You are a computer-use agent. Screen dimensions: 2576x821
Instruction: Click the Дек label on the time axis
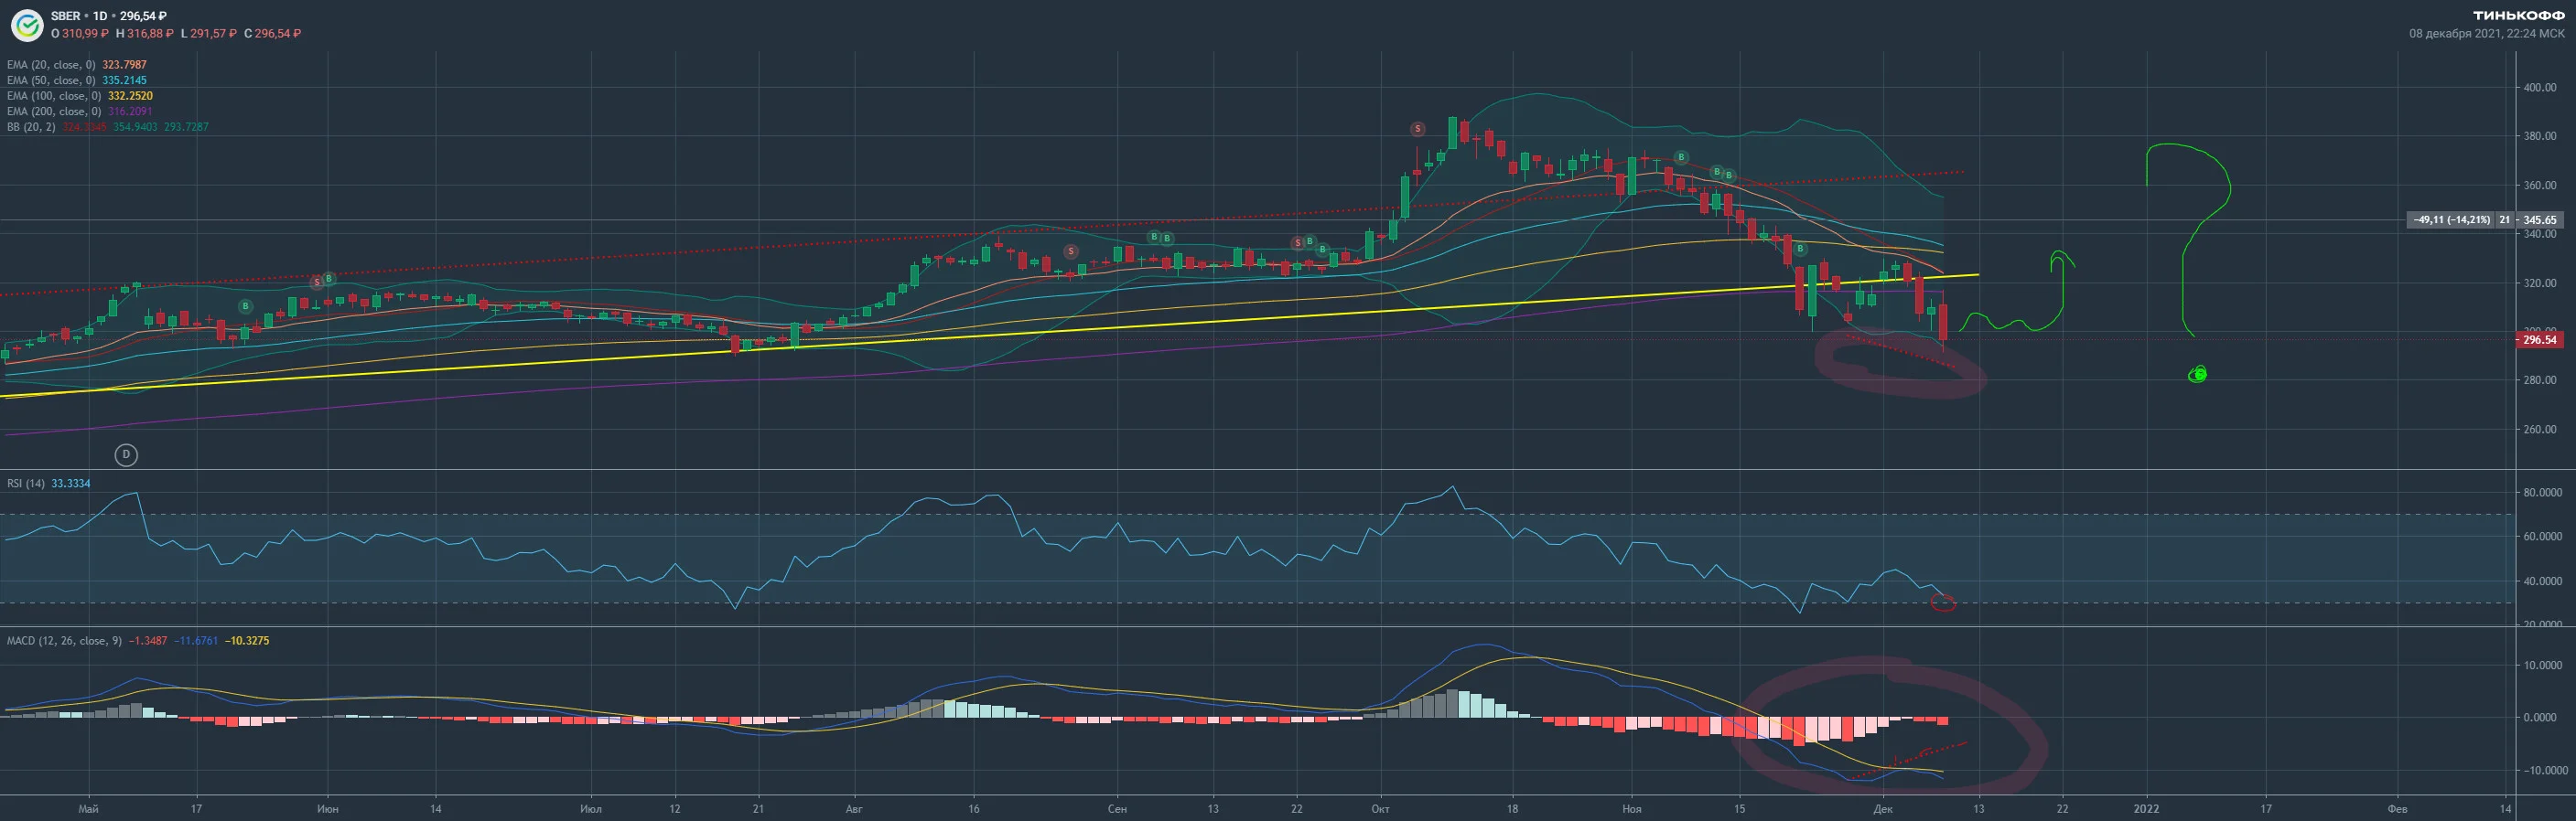[x=1883, y=809]
